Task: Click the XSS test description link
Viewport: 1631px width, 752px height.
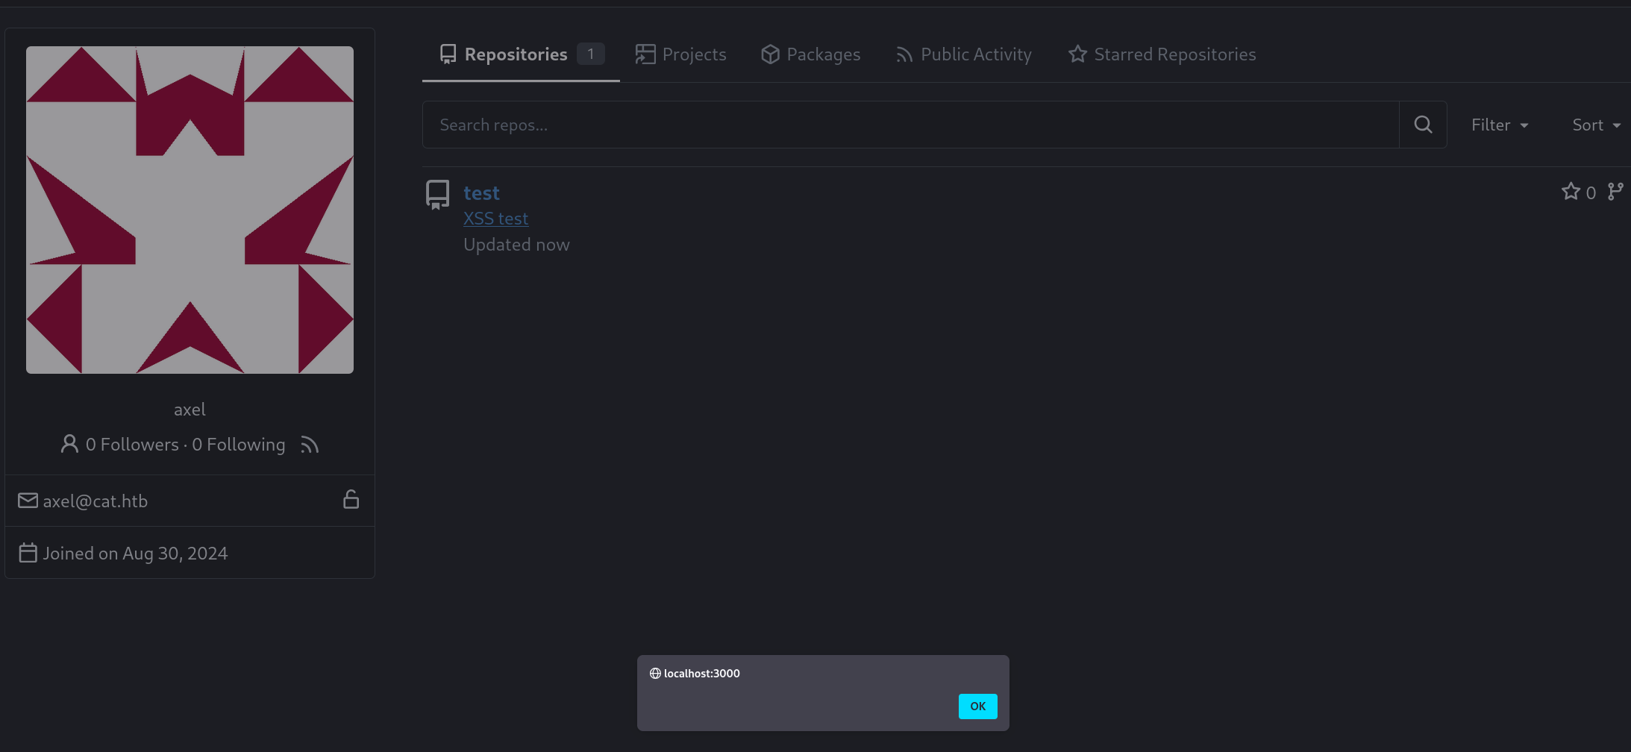Action: tap(495, 219)
